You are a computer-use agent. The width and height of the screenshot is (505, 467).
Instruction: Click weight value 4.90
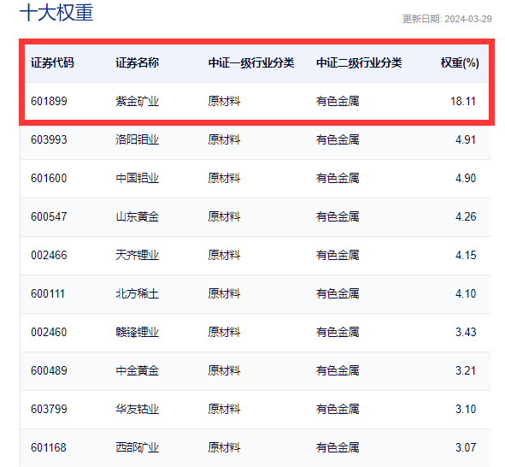[466, 178]
